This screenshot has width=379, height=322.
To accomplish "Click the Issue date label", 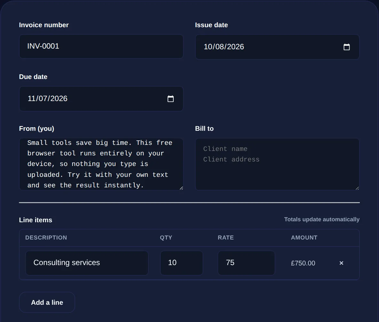I will (x=211, y=25).
